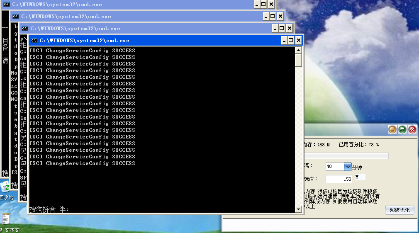The width and height of the screenshot is (419, 233).
Task: Click the red close button of the optimizer window
Action: click(412, 130)
